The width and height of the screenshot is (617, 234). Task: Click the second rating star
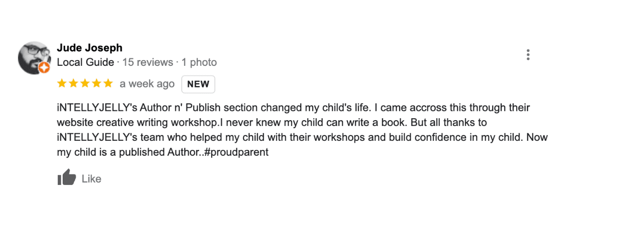click(73, 84)
